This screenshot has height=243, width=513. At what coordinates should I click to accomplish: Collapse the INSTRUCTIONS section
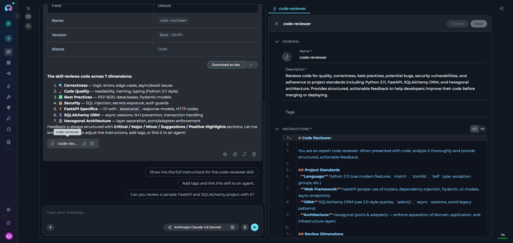[277, 129]
